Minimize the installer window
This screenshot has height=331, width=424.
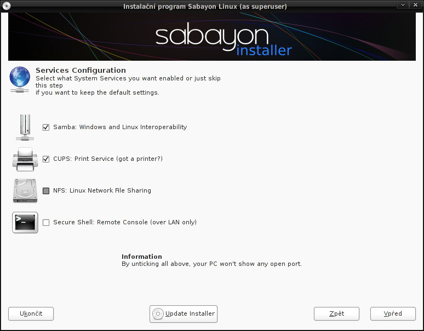[x=403, y=5]
